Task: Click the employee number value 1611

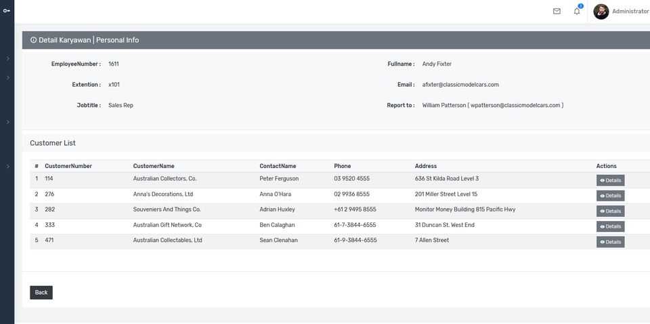Action: tap(114, 64)
